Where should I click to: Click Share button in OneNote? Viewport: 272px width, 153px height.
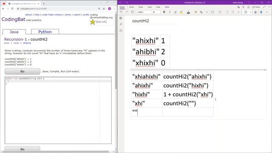pyautogui.click(x=256, y=7)
